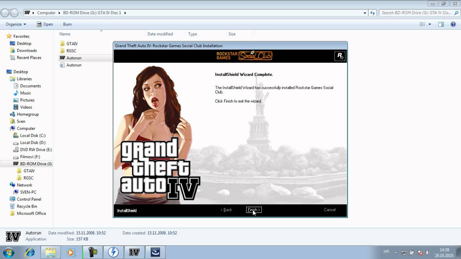Open the address bar history dropdown
The height and width of the screenshot is (259, 461).
tap(365, 13)
